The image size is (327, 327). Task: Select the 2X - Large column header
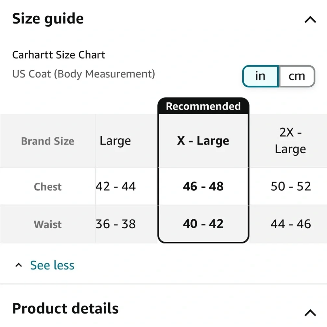pos(290,141)
